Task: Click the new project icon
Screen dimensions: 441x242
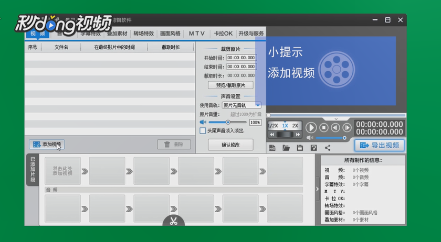Action: 272,148
